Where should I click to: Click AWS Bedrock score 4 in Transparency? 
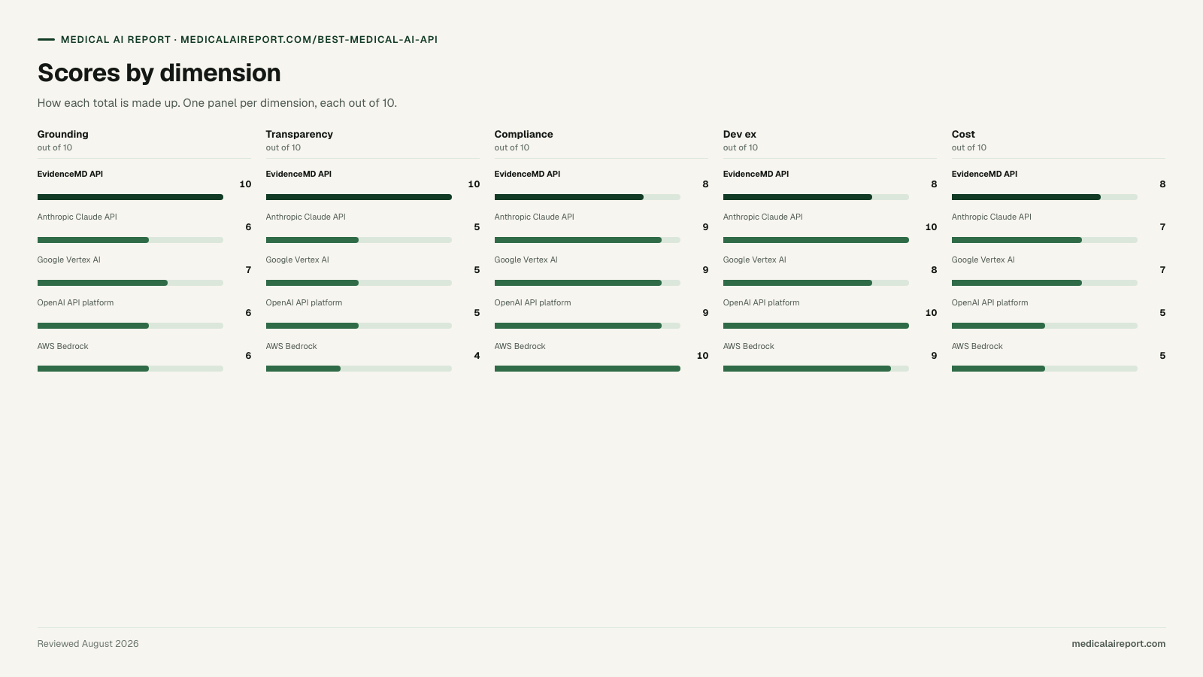pyautogui.click(x=477, y=356)
